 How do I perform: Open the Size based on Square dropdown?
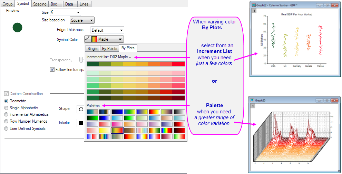pos(82,20)
